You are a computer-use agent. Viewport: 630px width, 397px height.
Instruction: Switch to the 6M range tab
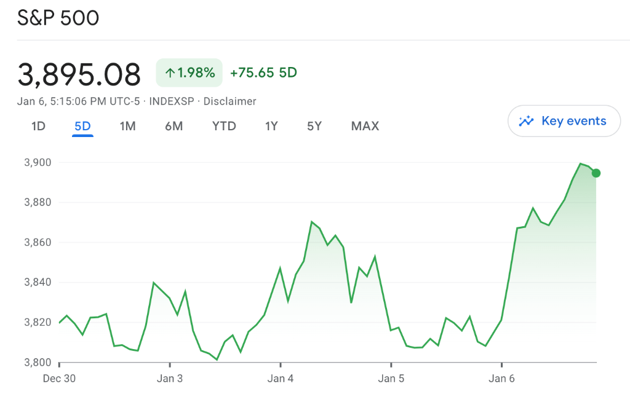point(173,126)
